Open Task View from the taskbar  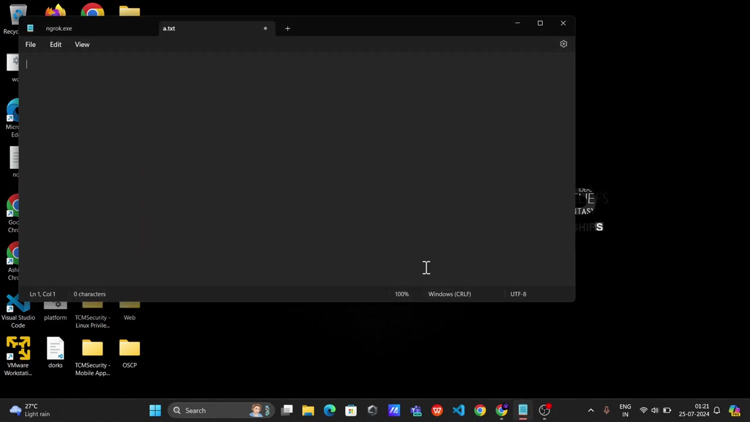tap(287, 410)
